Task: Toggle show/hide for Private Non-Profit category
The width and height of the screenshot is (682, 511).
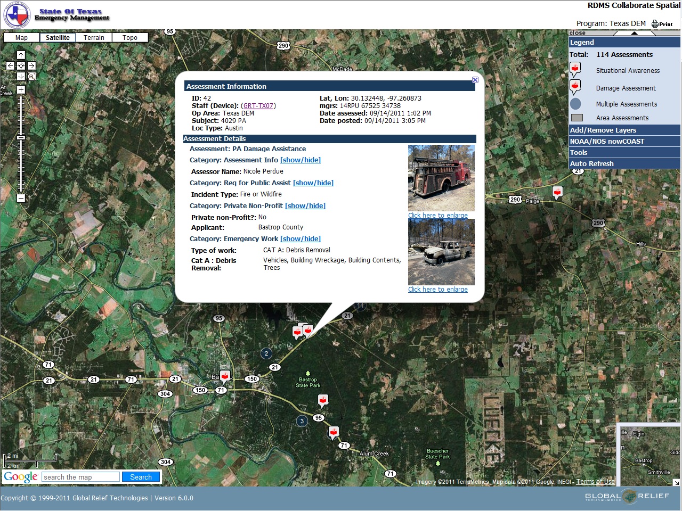Action: tap(305, 206)
